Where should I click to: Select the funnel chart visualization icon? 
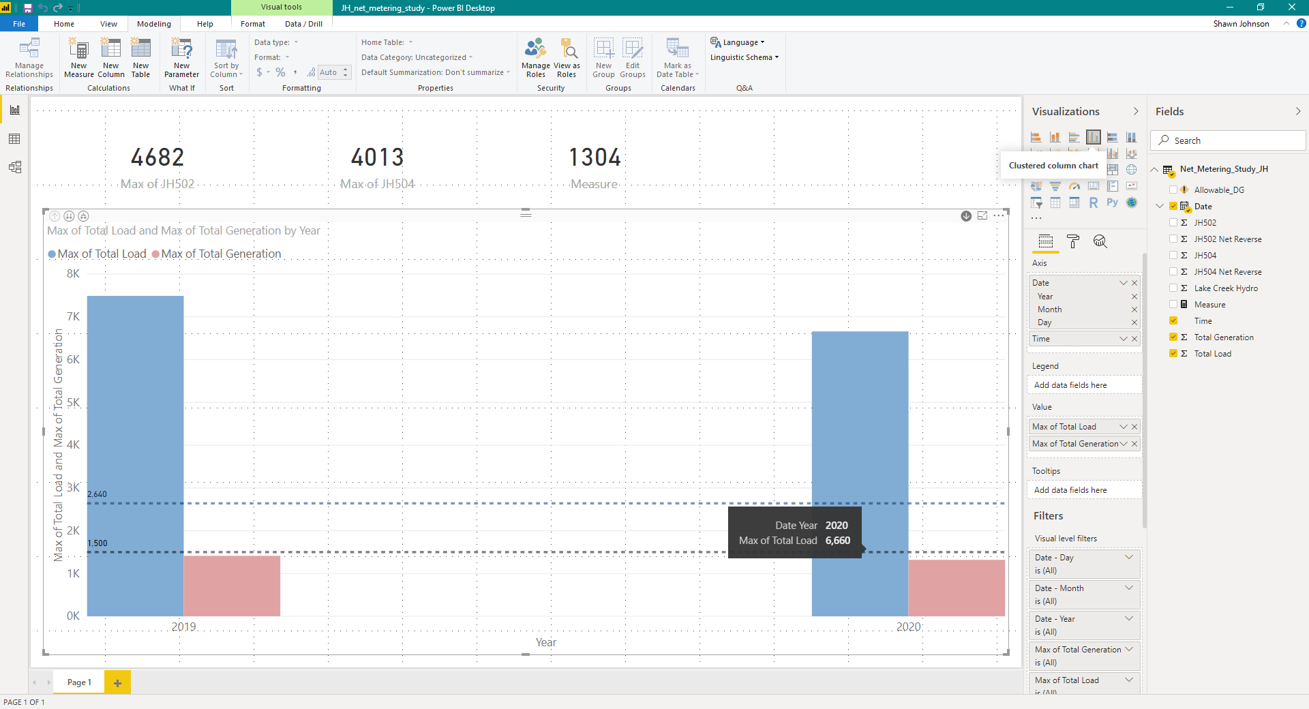[1055, 186]
